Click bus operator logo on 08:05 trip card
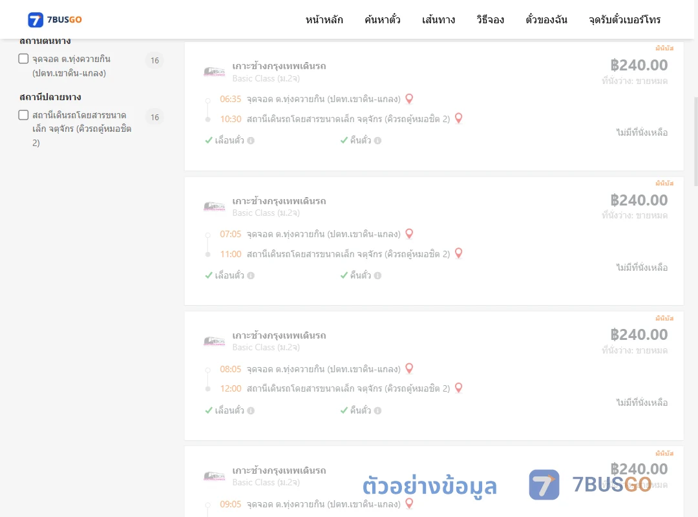Viewport: 698px width, 517px height. (x=214, y=342)
